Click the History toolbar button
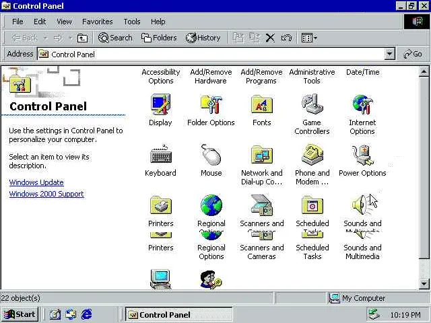 [203, 38]
